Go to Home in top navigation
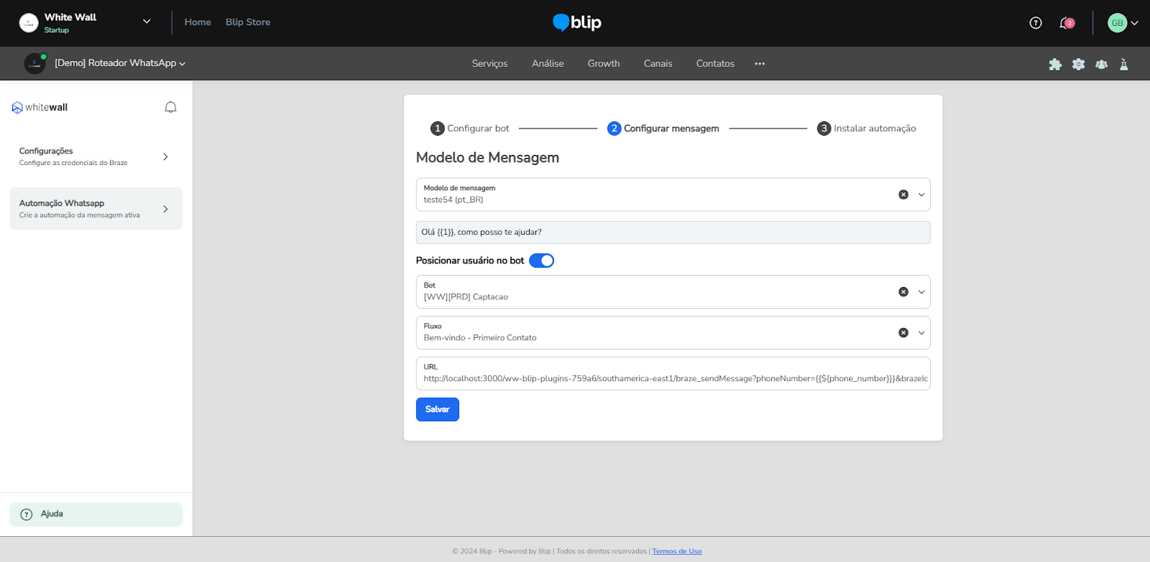Screen dimensions: 1150x562 (x=198, y=22)
